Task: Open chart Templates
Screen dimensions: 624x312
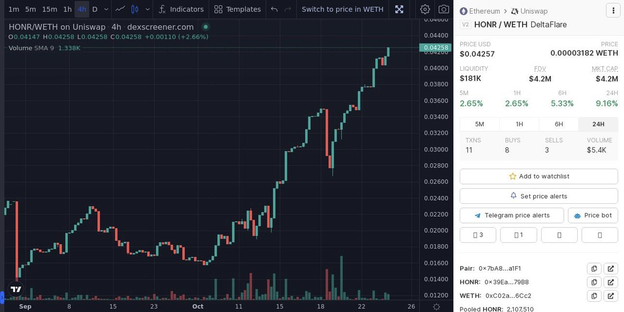Action: (237, 9)
